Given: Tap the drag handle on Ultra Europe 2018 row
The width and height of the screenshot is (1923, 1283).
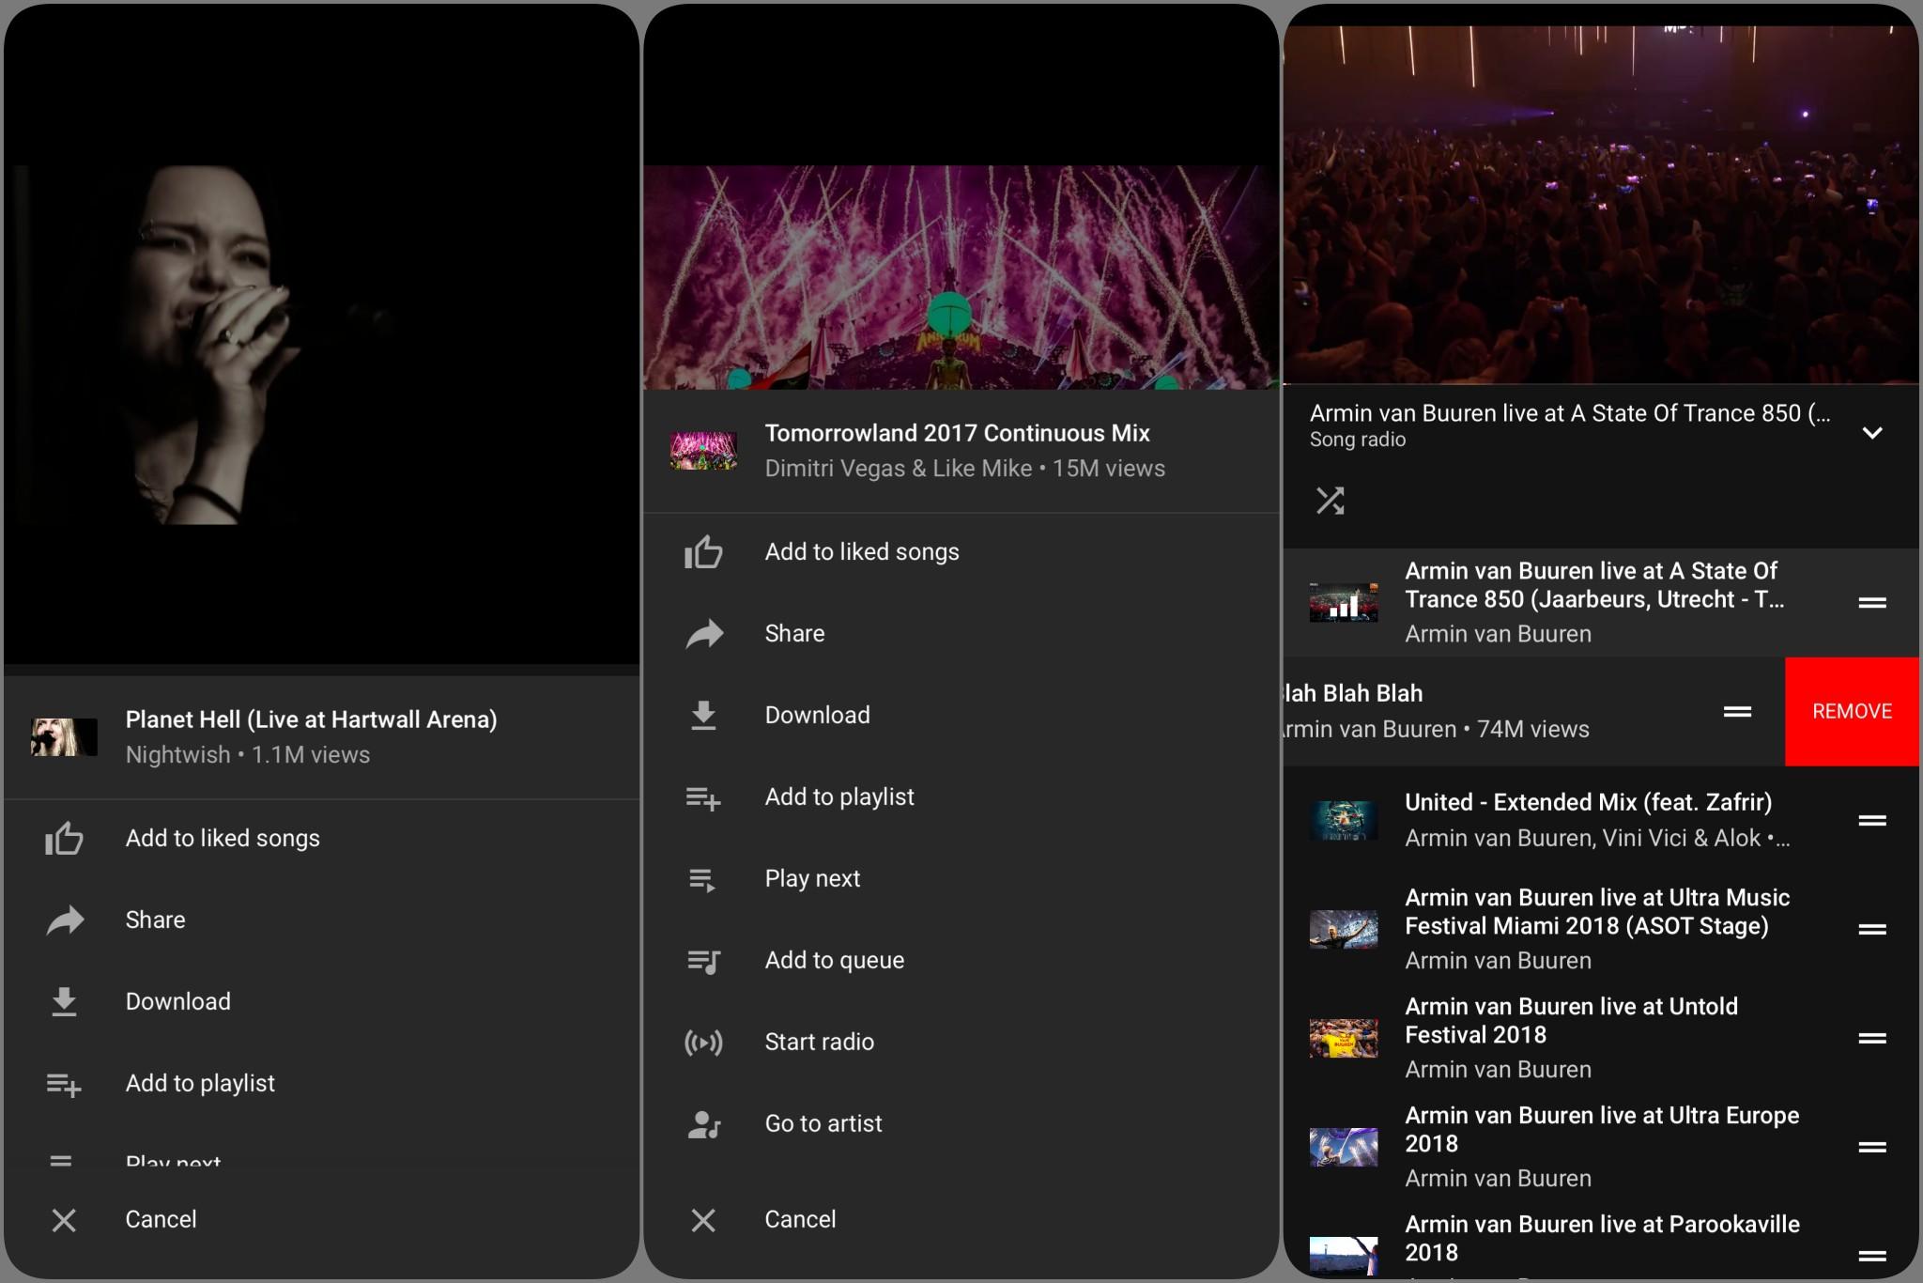Looking at the screenshot, I should coord(1872,1147).
